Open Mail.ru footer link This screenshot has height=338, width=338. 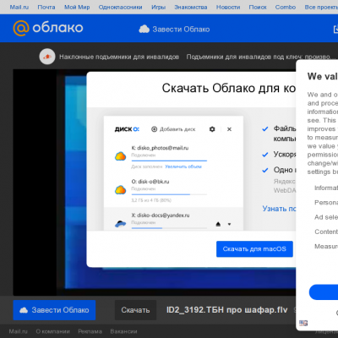18,331
